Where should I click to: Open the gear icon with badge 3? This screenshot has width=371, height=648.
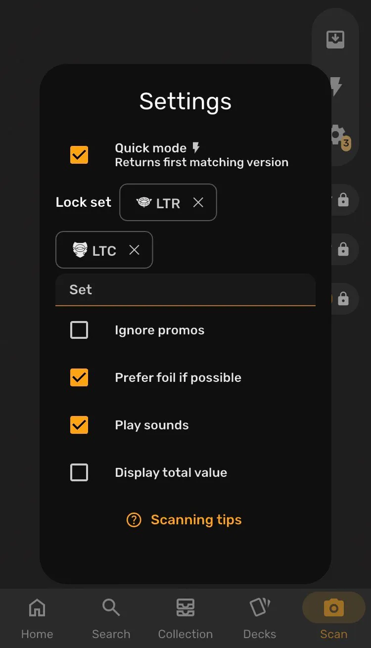[x=336, y=135]
